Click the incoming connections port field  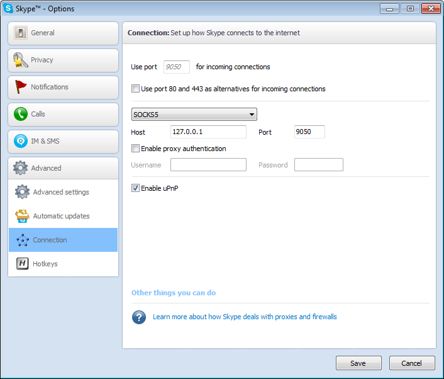[x=177, y=67]
